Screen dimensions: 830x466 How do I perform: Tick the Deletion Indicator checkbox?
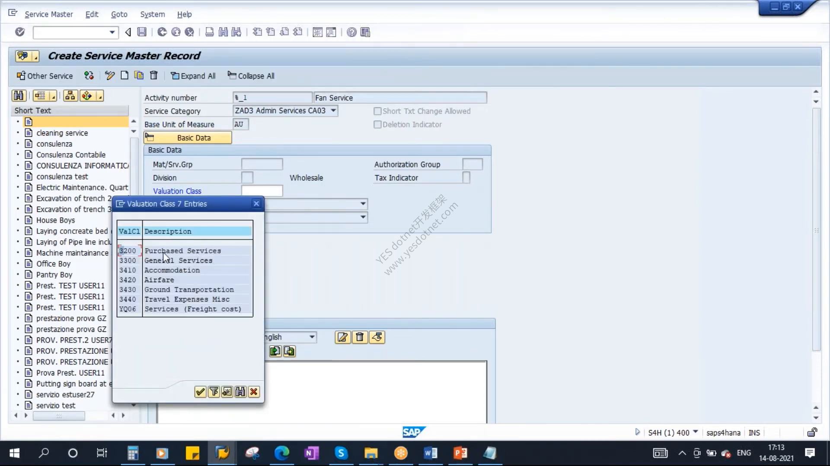377,124
